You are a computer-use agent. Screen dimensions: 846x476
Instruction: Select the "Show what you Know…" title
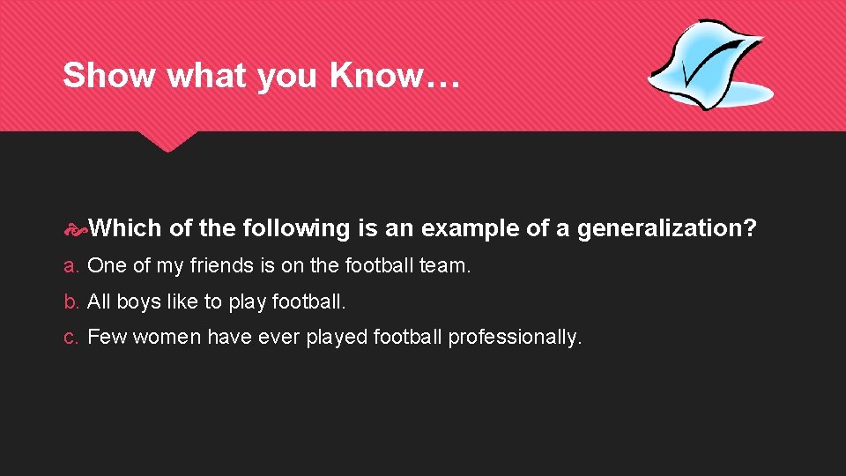coord(261,76)
